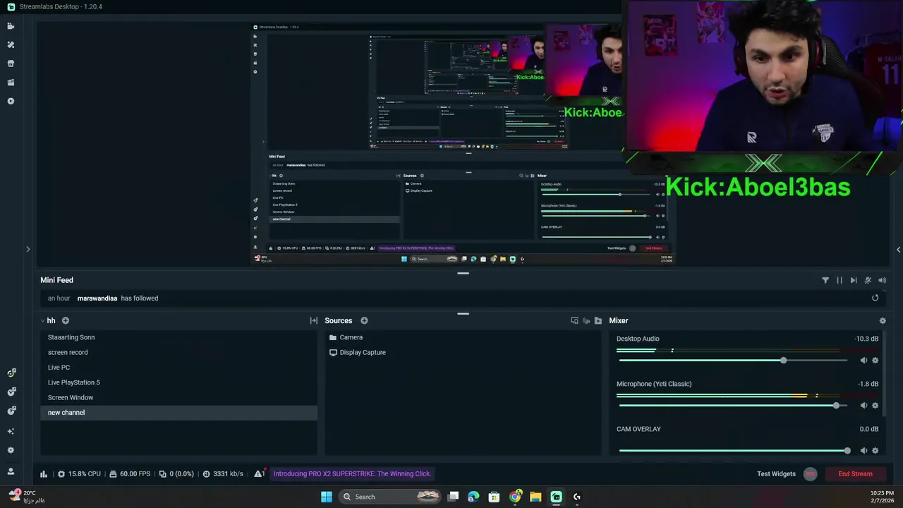
Task: Open the Themes paintbrush sidebar icon
Action: click(x=11, y=44)
